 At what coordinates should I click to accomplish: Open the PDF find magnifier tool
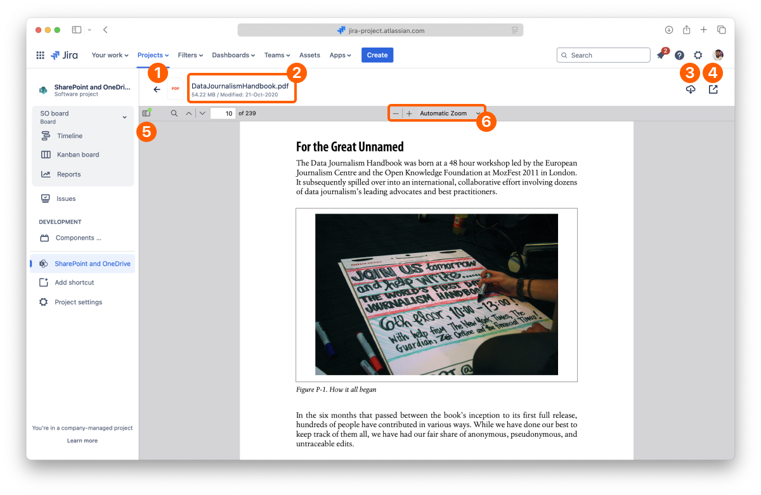click(x=174, y=113)
